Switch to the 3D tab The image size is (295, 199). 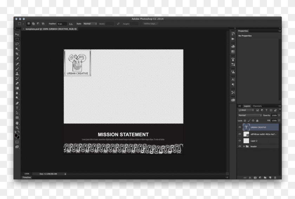click(x=240, y=106)
